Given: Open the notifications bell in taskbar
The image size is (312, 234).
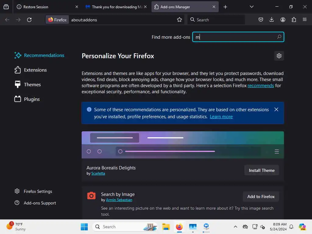Looking at the screenshot, I should click(291, 227).
